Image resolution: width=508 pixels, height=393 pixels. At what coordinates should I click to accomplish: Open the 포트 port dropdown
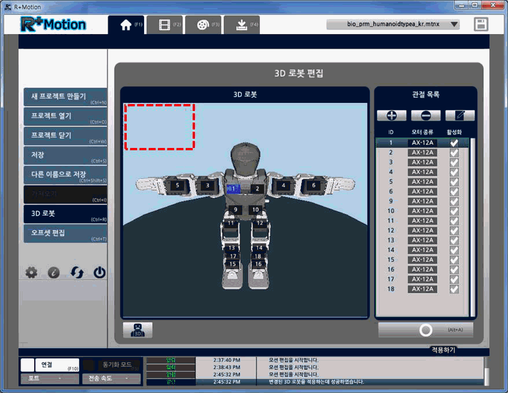point(50,379)
